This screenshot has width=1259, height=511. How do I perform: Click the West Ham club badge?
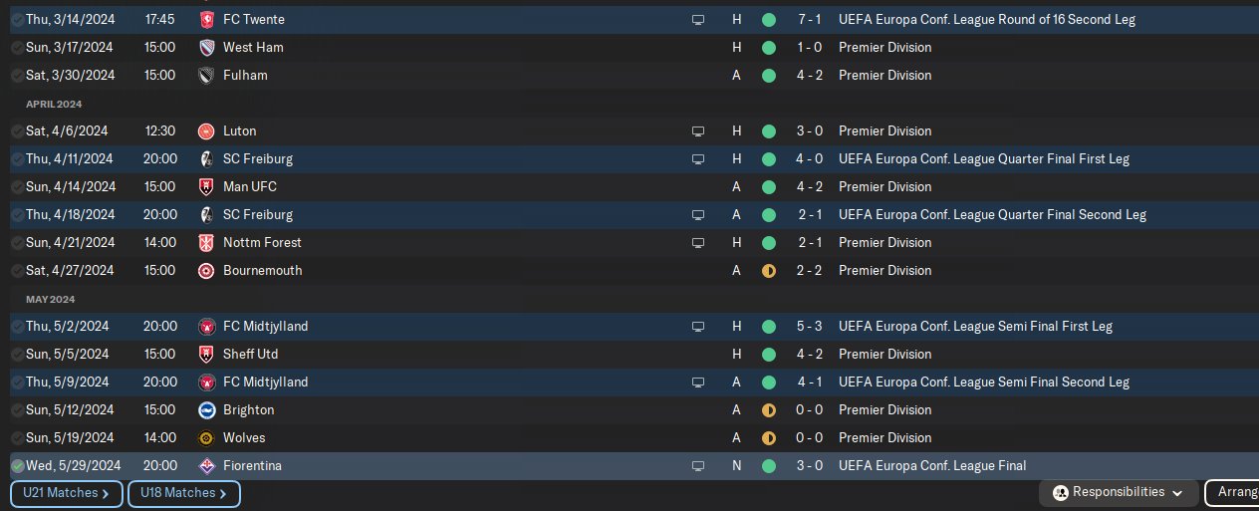tap(206, 47)
